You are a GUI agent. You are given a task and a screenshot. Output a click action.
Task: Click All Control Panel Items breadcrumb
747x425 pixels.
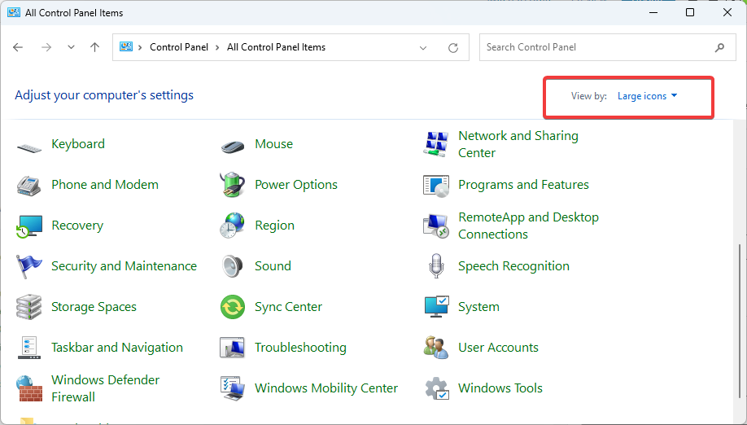click(x=277, y=47)
